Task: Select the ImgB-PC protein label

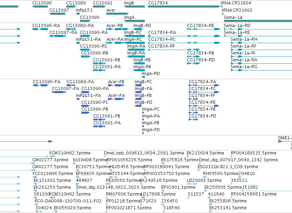Action: (143, 82)
